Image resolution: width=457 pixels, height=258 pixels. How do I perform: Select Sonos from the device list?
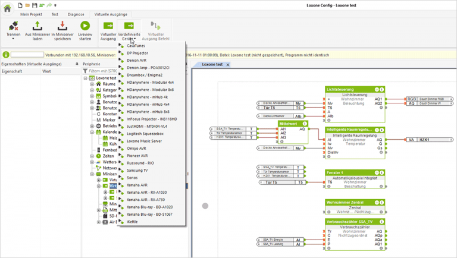133,178
